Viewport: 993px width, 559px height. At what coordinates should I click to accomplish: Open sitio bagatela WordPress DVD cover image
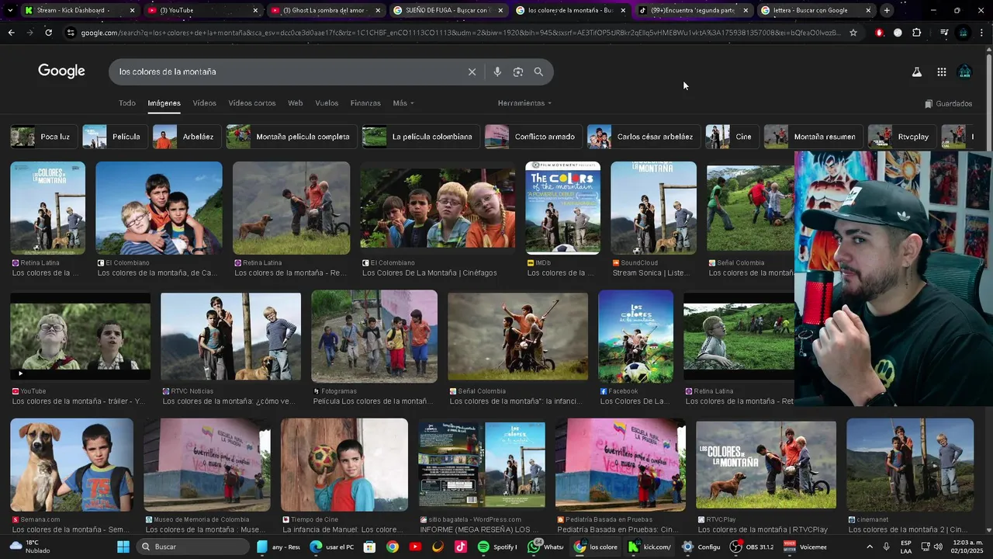pyautogui.click(x=482, y=464)
